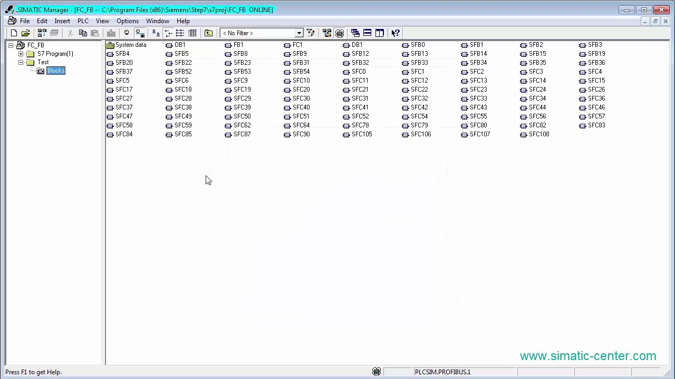Viewport: 675px width, 379px height.
Task: Open the Edit menu
Action: 42,21
